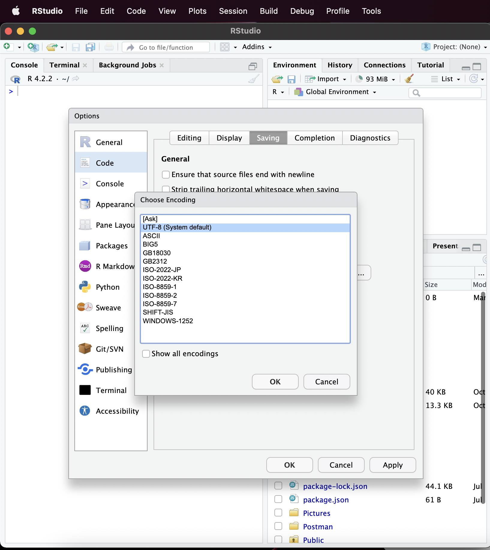Enable Ensure source files end with newline
The image size is (490, 550).
(x=166, y=175)
